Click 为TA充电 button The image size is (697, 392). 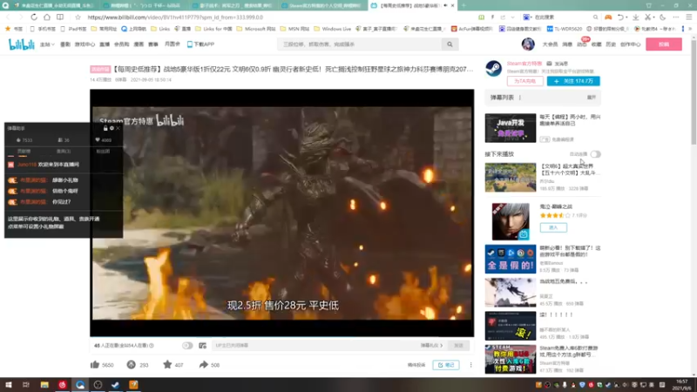click(x=525, y=81)
